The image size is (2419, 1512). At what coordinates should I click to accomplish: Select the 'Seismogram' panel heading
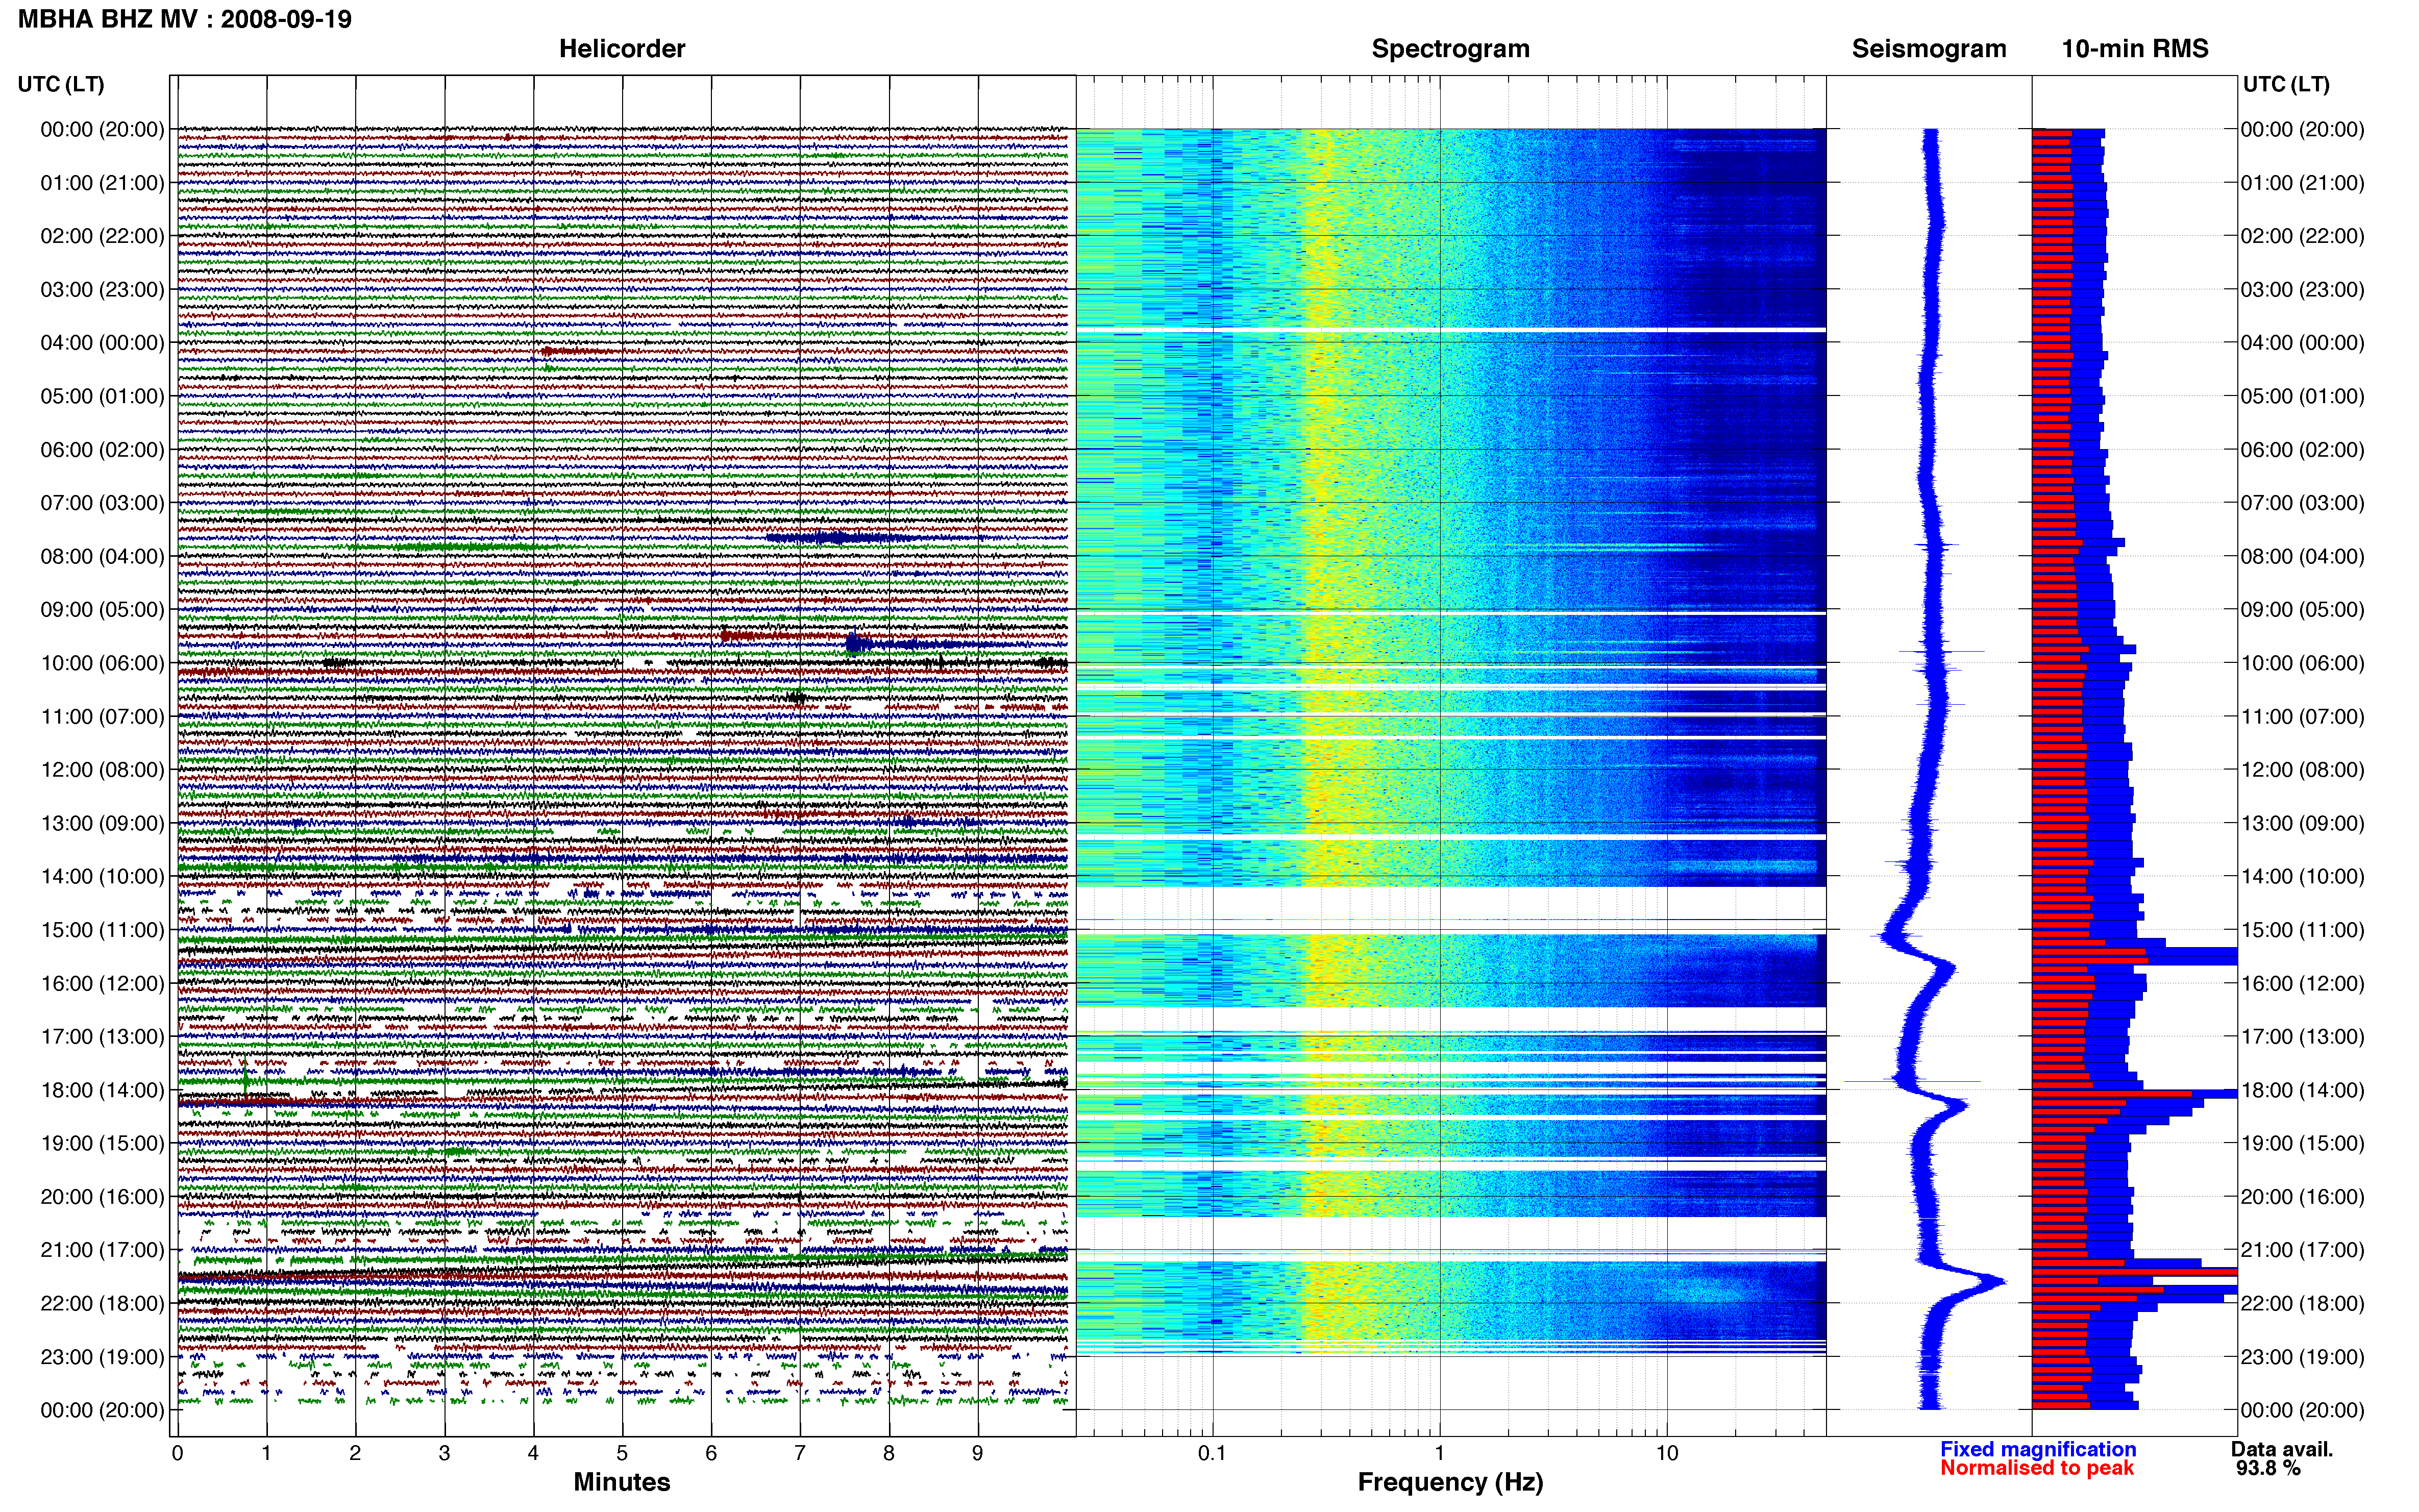[1929, 49]
